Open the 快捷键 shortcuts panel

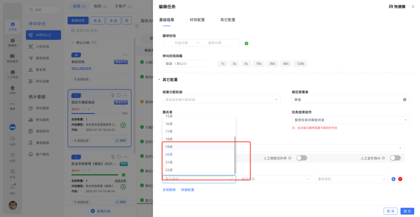tap(397, 7)
